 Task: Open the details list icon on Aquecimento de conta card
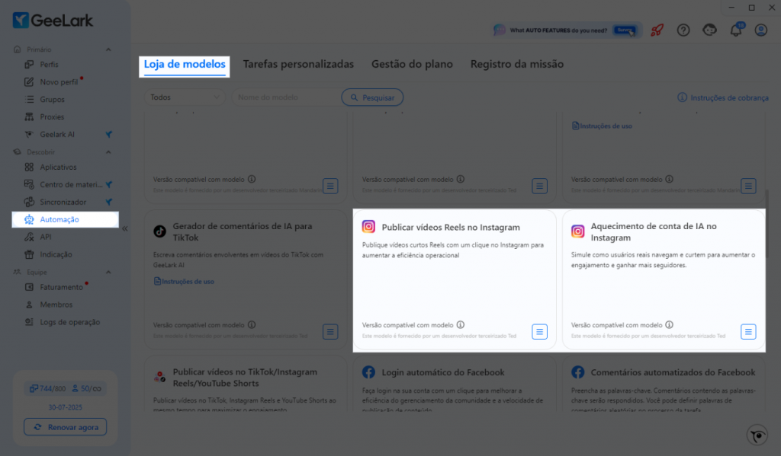(x=748, y=332)
